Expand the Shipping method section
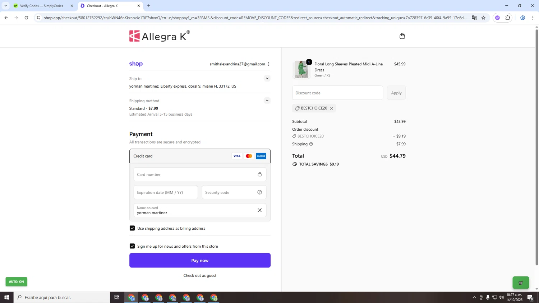Image resolution: width=539 pixels, height=303 pixels. pyautogui.click(x=267, y=101)
